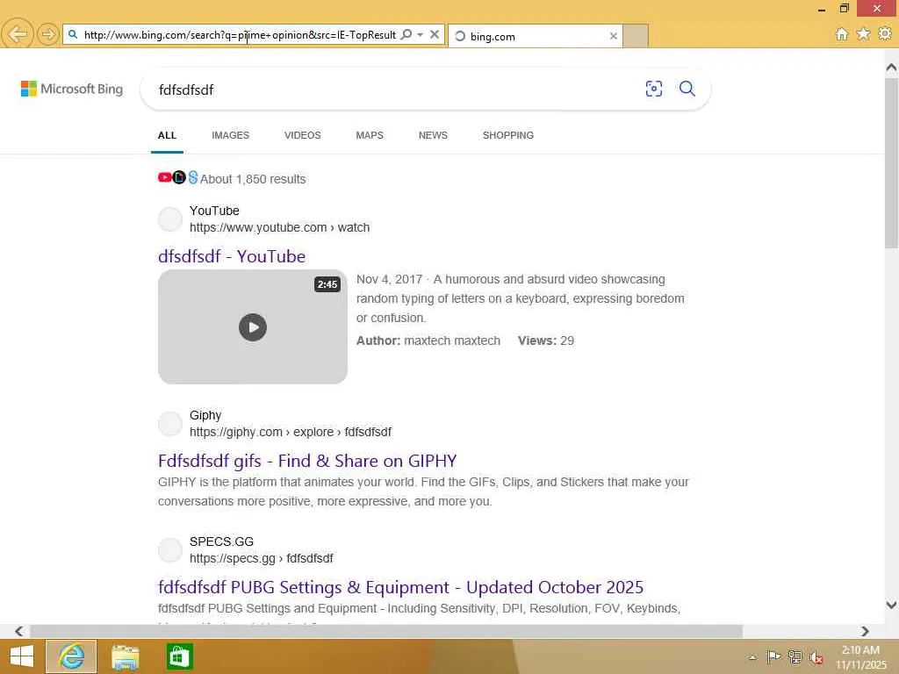Switch to the MAPS tab
Image resolution: width=899 pixels, height=674 pixels.
click(370, 135)
